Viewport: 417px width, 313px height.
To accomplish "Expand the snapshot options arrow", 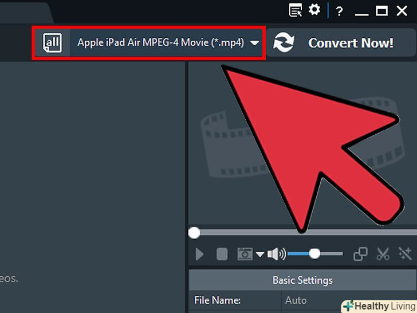I will coord(260,255).
